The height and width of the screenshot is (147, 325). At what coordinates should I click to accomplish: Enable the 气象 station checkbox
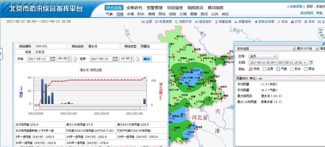point(278,69)
